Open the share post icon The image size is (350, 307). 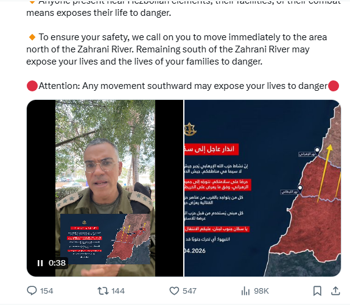pyautogui.click(x=335, y=291)
